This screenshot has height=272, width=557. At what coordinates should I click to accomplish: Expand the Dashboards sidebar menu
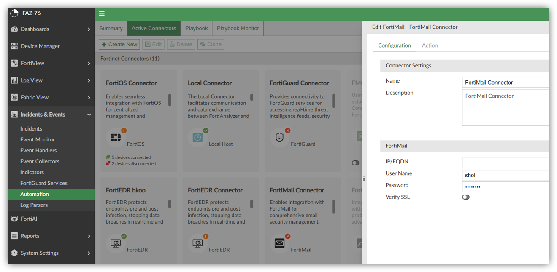coord(51,29)
